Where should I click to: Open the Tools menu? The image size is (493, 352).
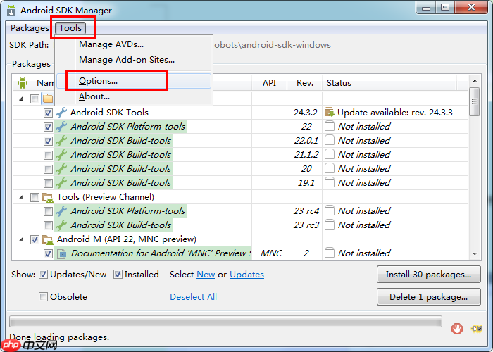70,28
